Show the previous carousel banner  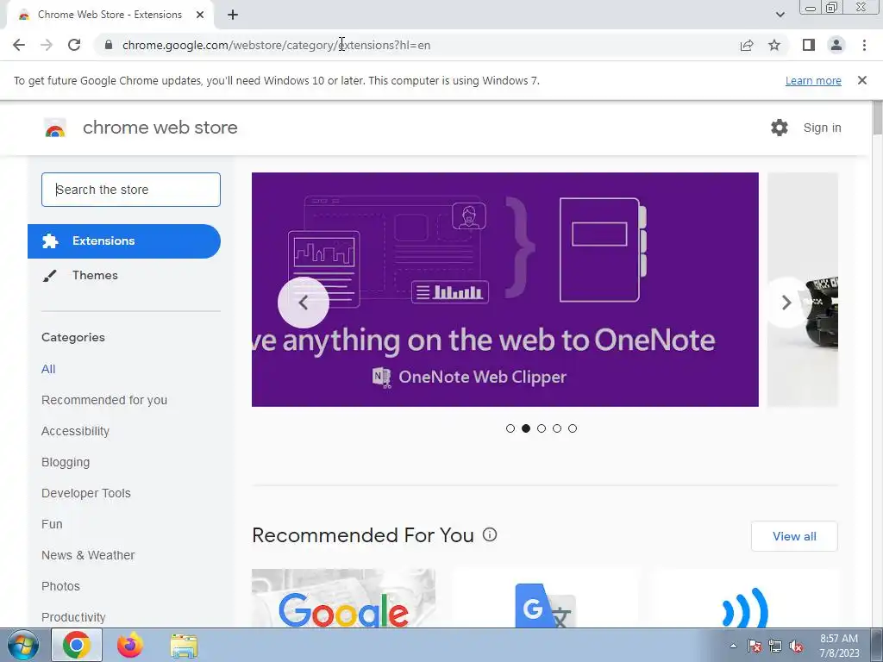tap(304, 303)
